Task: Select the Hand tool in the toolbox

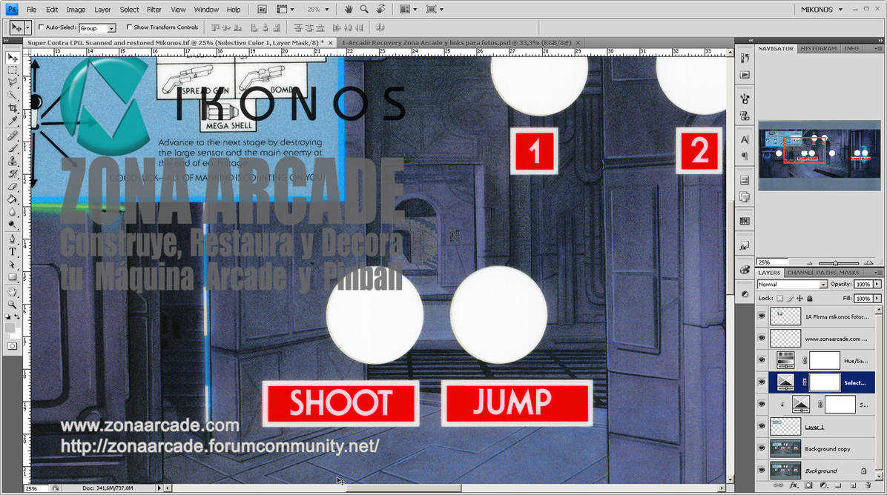Action: [x=12, y=292]
